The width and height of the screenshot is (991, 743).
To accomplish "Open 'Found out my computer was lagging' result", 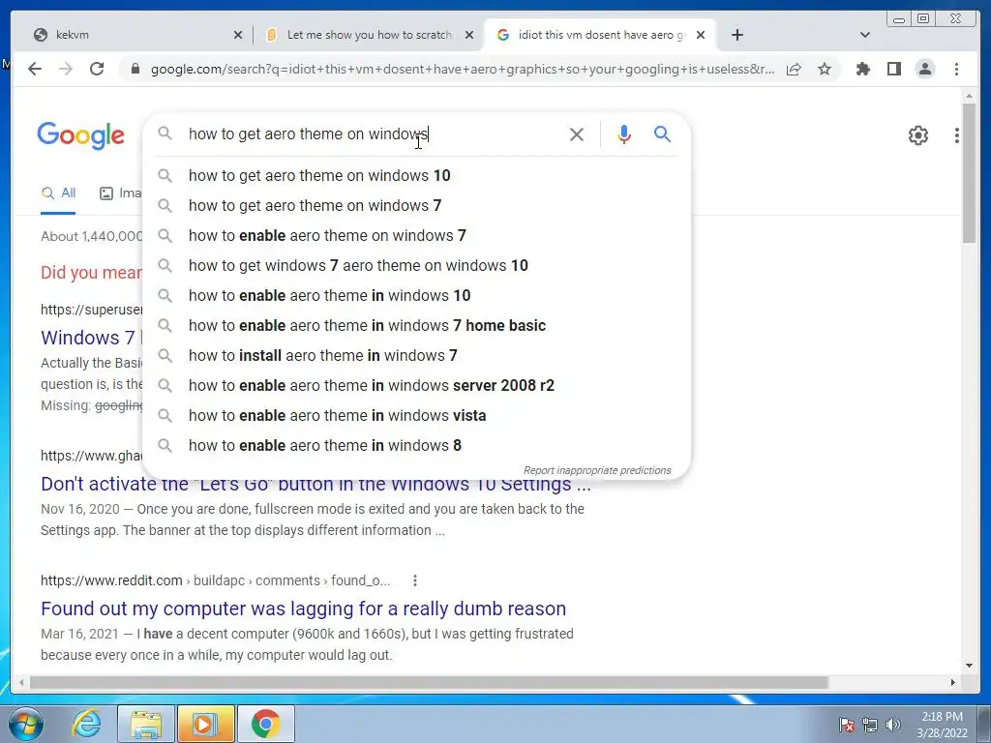I will 303,609.
